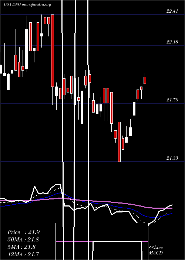This screenshot has height=260, width=185.
Task: Click the 21.33 price level label
Action: click(x=172, y=158)
